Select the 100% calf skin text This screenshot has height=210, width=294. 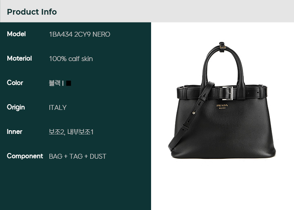pos(71,59)
